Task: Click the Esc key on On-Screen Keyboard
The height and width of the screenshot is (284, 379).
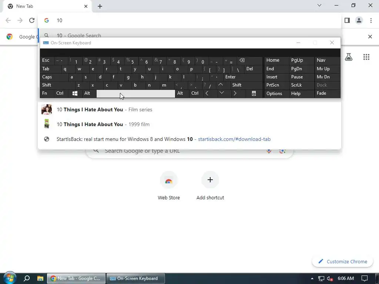Action: pos(47,60)
